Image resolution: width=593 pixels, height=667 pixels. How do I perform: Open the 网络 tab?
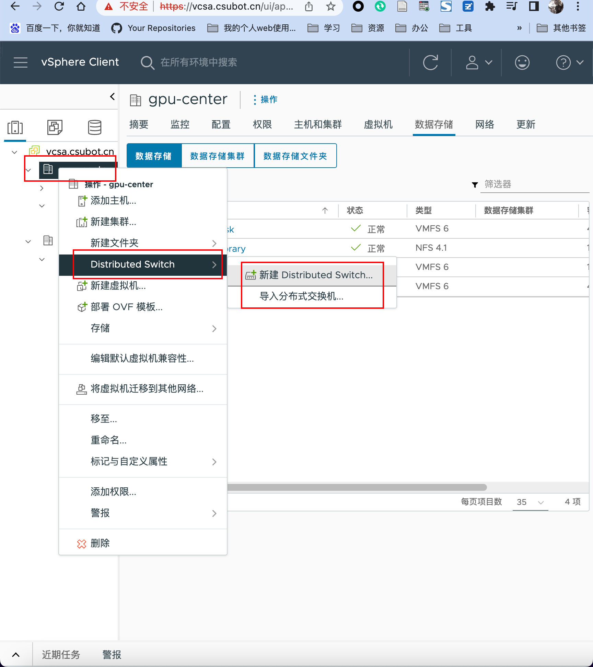tap(485, 124)
